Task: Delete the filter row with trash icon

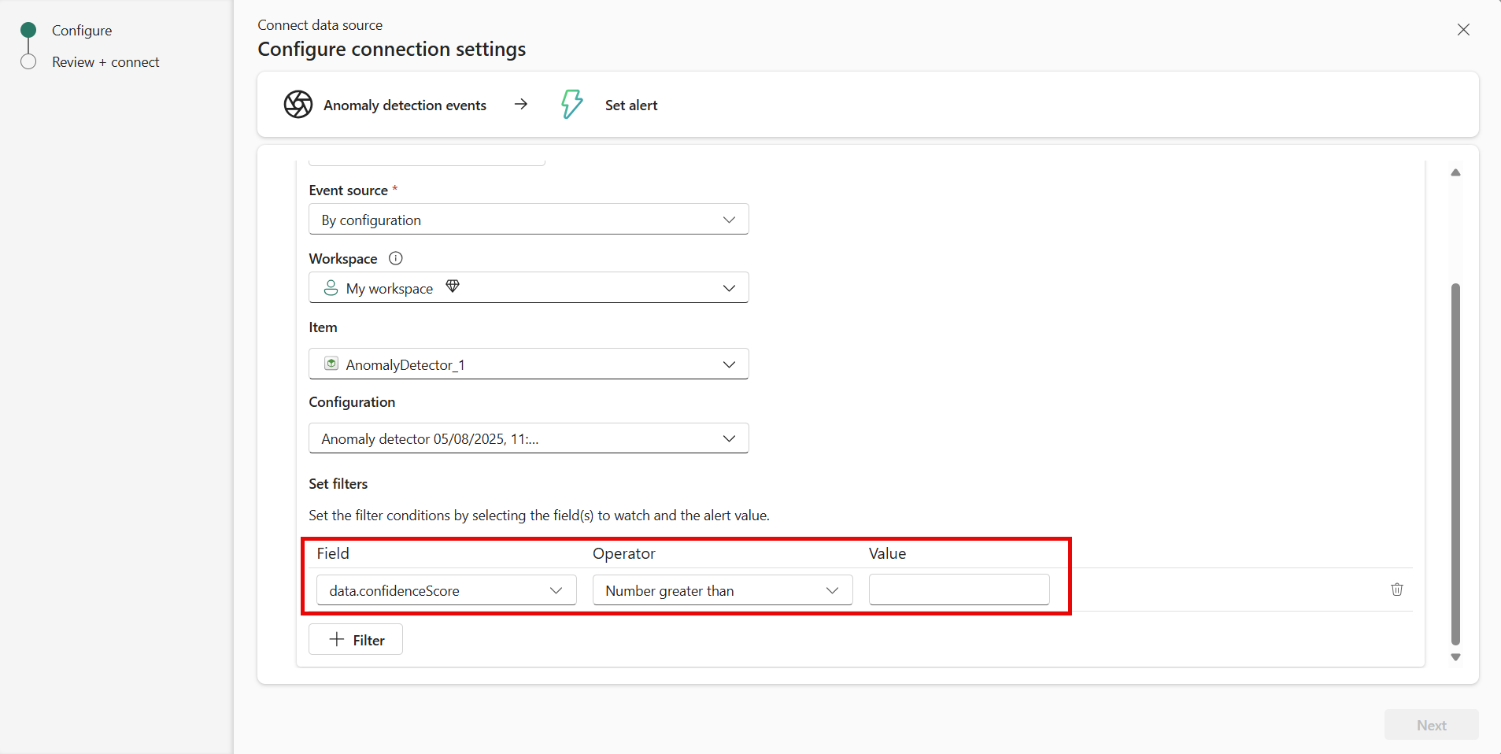Action: pos(1396,590)
